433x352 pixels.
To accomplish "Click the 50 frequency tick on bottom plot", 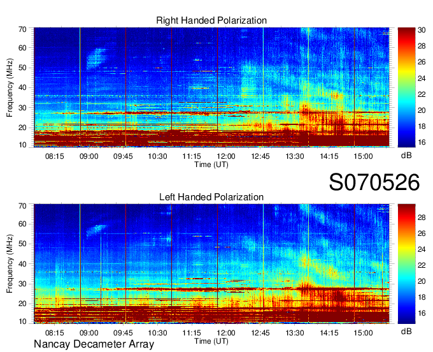I will (x=22, y=244).
